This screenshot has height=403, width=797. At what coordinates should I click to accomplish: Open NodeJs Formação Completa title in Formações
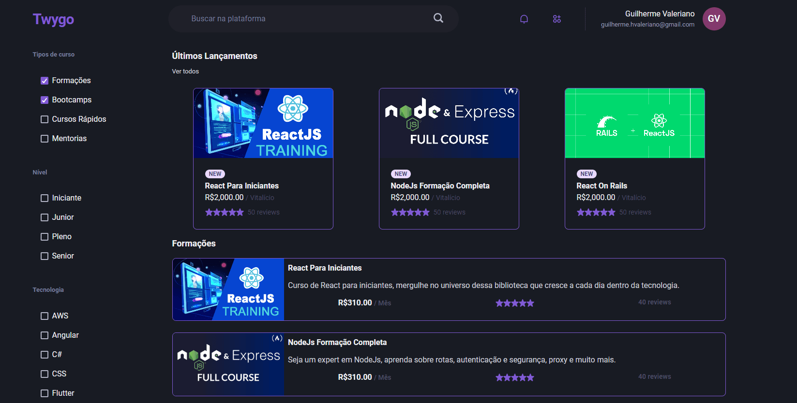337,342
